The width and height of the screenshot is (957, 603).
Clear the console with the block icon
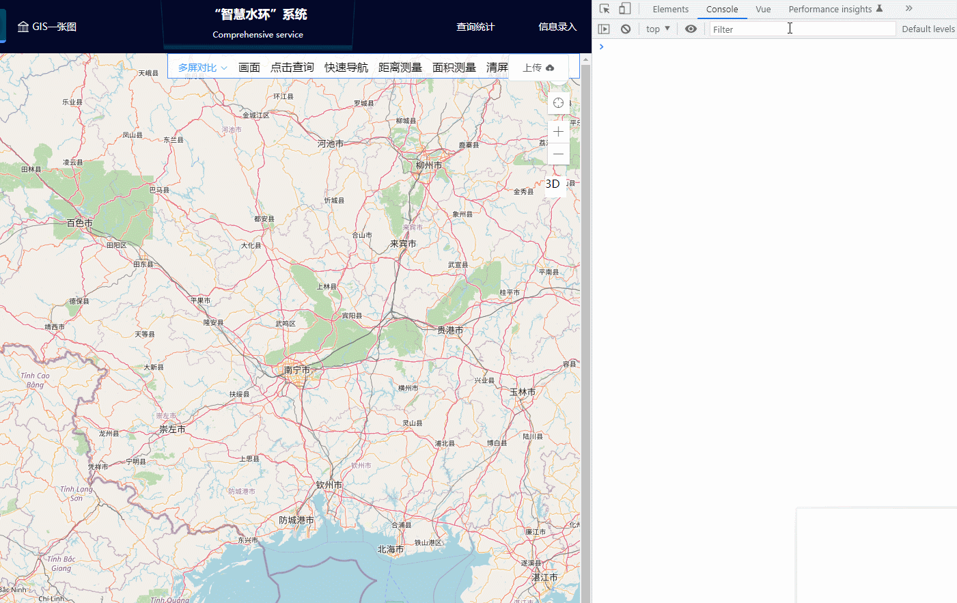625,28
